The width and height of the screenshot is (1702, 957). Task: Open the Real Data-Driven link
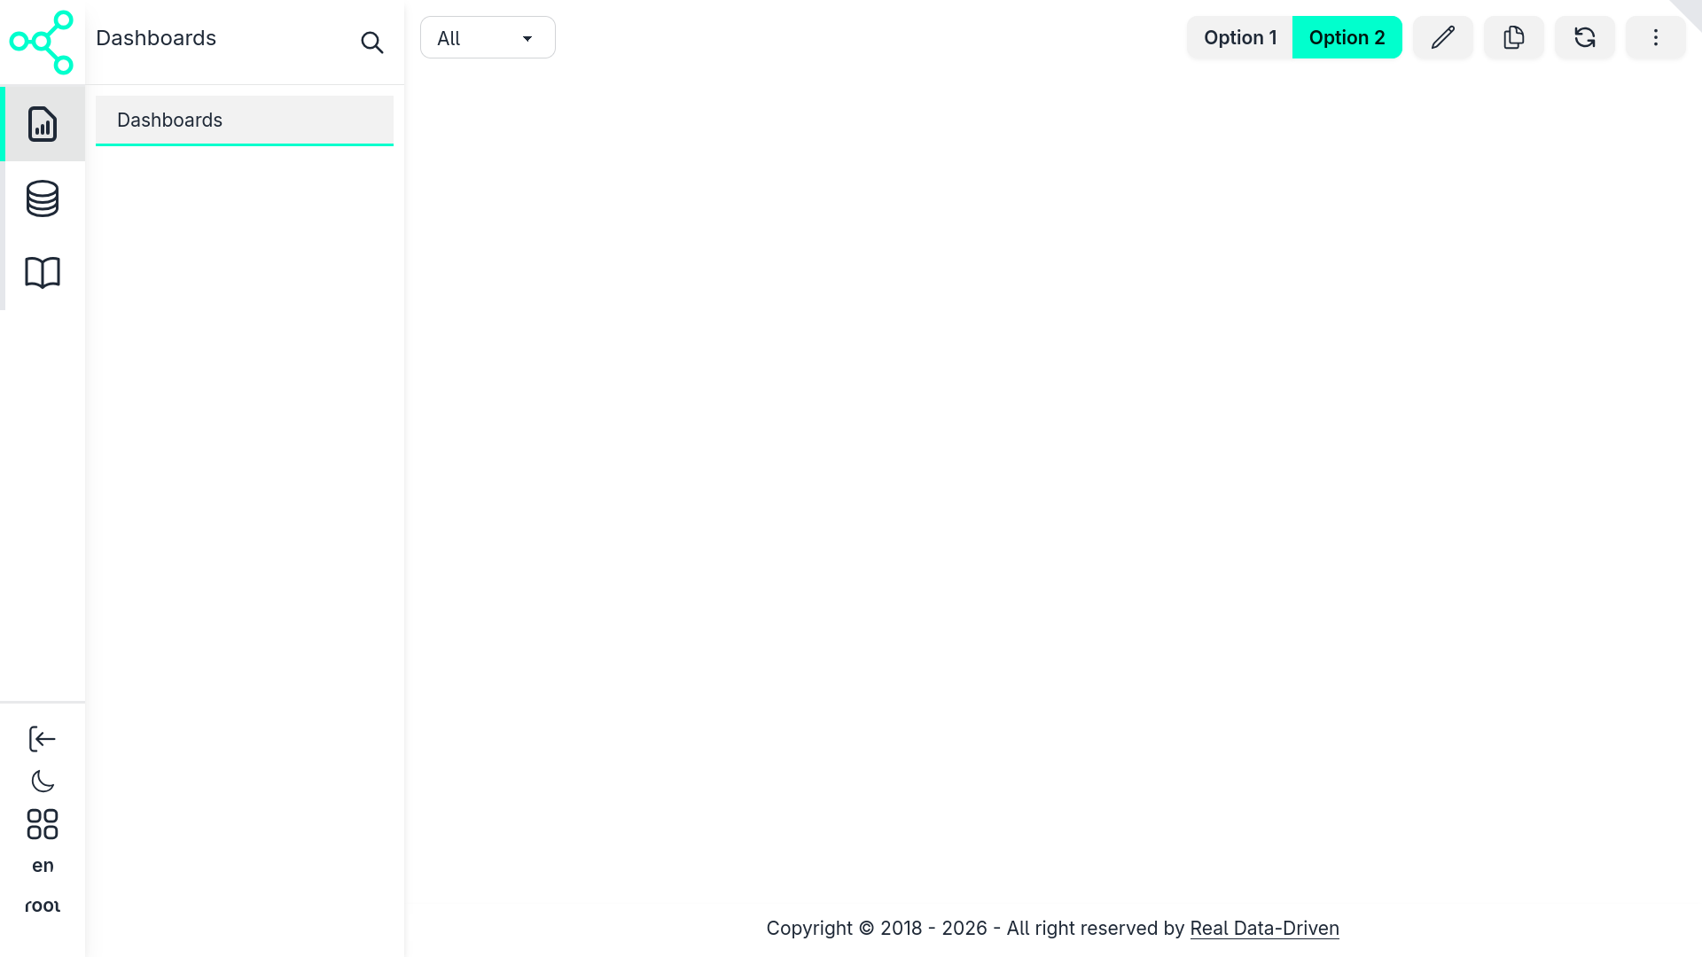(x=1264, y=928)
